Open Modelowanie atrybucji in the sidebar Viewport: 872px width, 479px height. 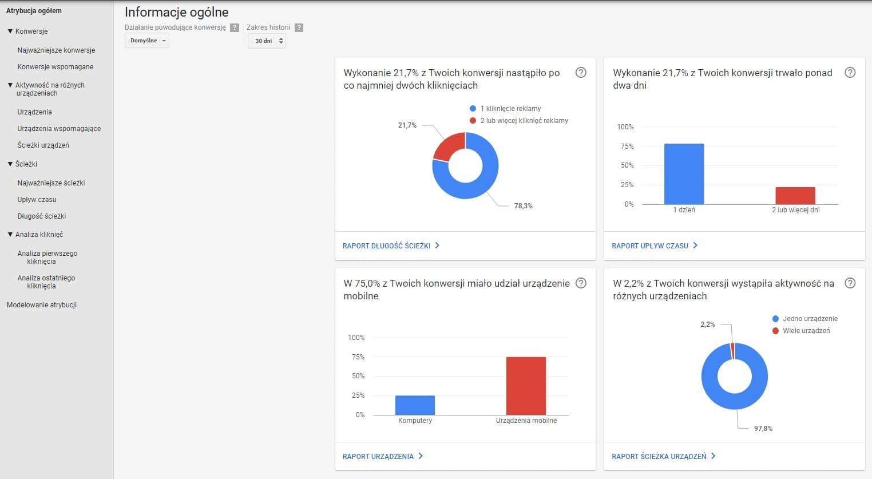[41, 305]
